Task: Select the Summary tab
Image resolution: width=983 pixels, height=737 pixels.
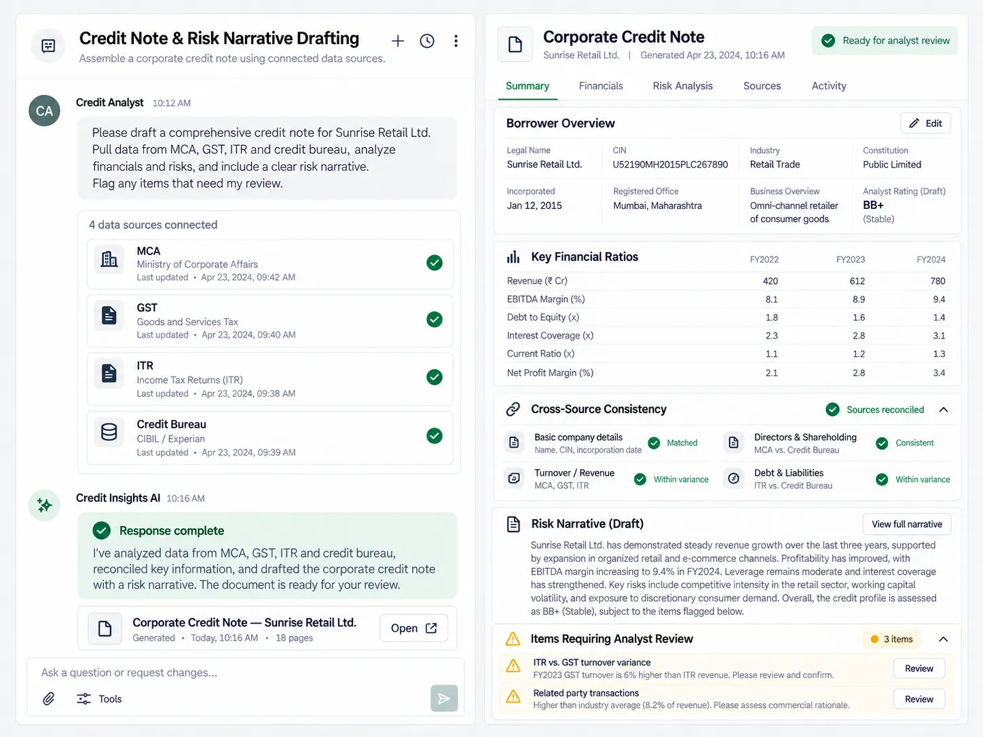Action: click(x=527, y=86)
